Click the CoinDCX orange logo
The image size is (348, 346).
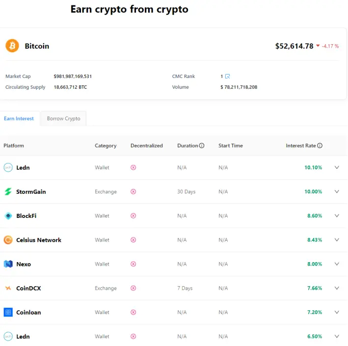point(8,288)
